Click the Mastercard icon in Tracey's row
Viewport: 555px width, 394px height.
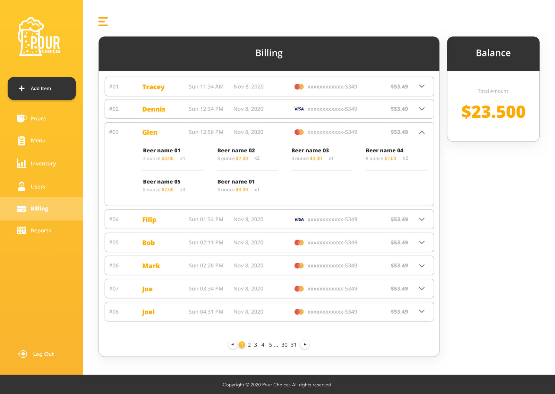[x=299, y=87]
